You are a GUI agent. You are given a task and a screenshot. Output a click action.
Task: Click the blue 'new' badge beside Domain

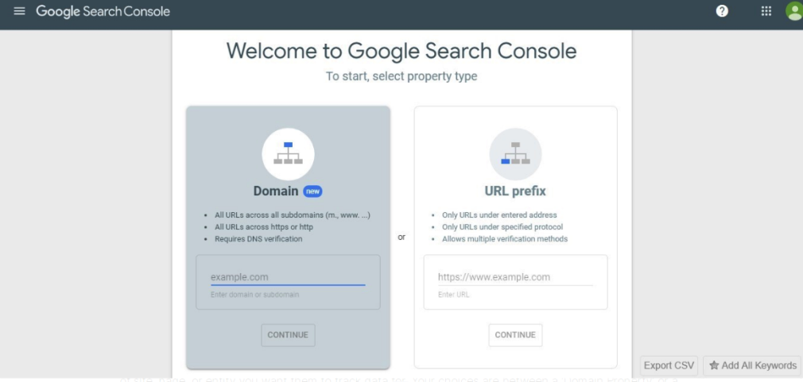(312, 191)
